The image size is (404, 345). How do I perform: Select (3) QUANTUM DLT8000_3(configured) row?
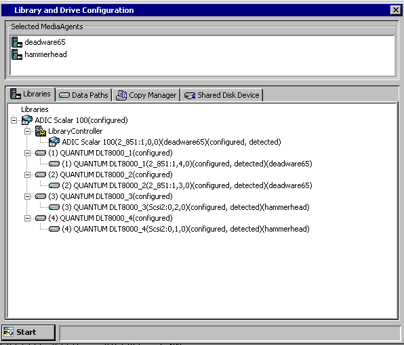(x=110, y=196)
